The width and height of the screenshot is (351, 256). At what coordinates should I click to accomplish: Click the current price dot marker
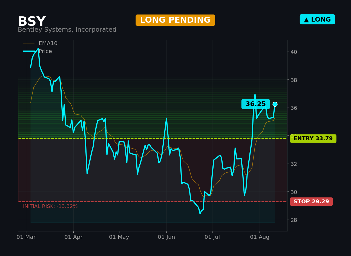coord(275,104)
